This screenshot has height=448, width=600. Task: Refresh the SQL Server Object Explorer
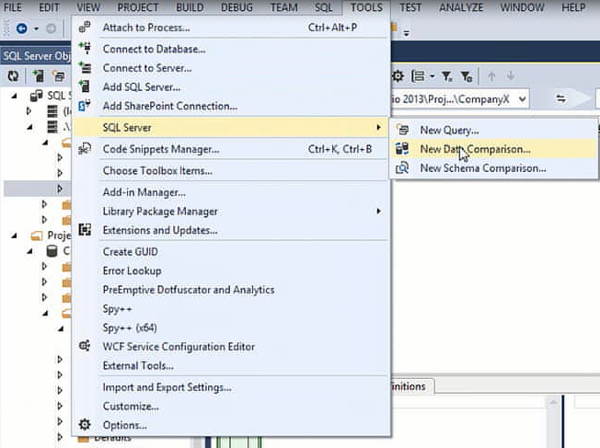13,76
